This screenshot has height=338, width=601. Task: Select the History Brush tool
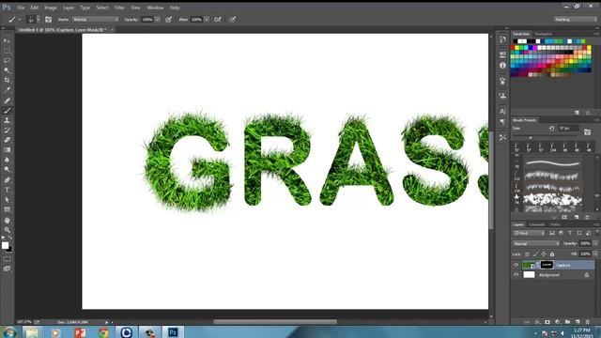[x=7, y=131]
